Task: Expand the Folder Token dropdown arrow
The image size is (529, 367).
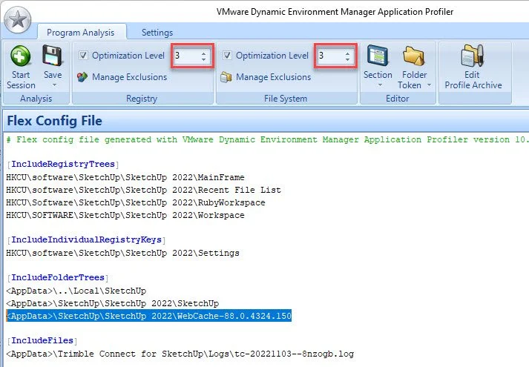Action: click(x=429, y=85)
